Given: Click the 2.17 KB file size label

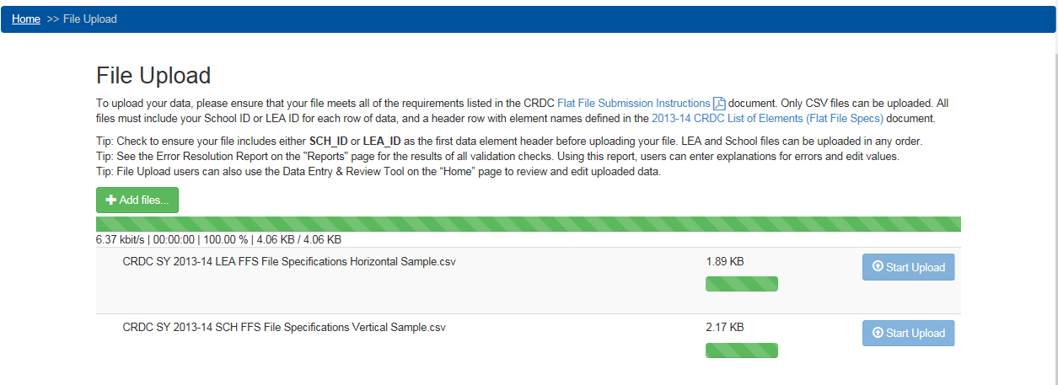Looking at the screenshot, I should pos(724,327).
